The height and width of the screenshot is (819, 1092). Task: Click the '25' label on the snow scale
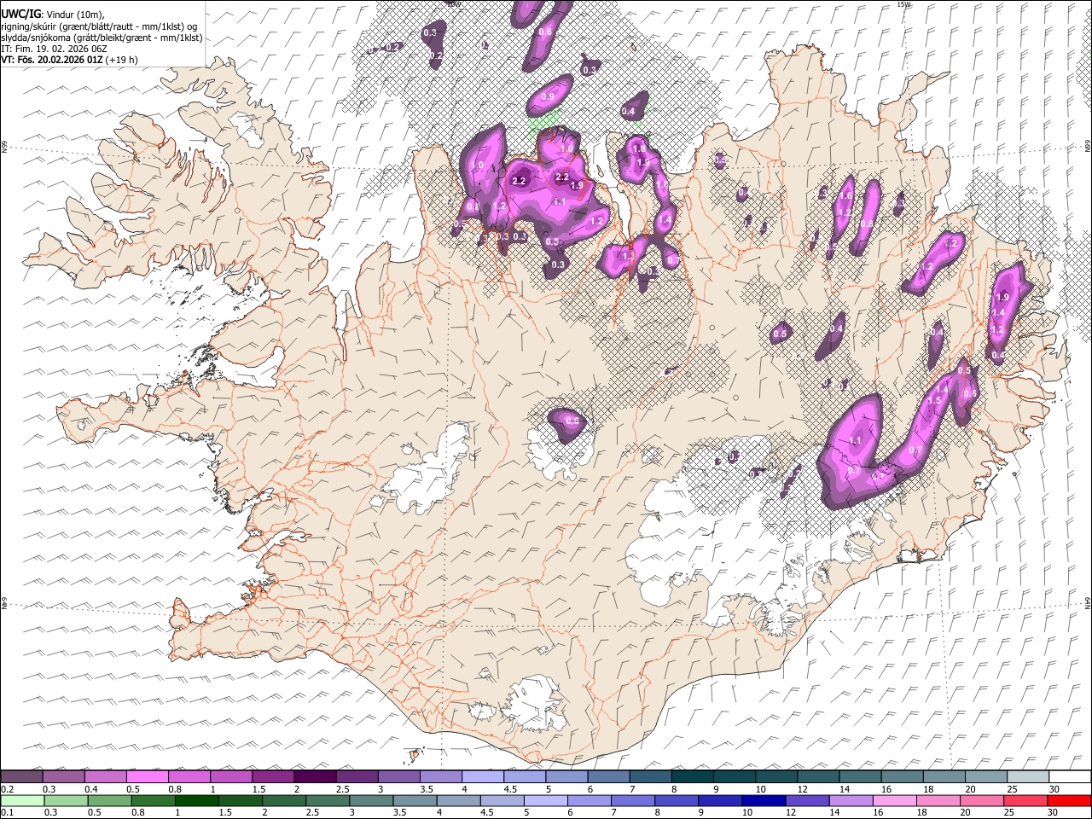click(1012, 789)
